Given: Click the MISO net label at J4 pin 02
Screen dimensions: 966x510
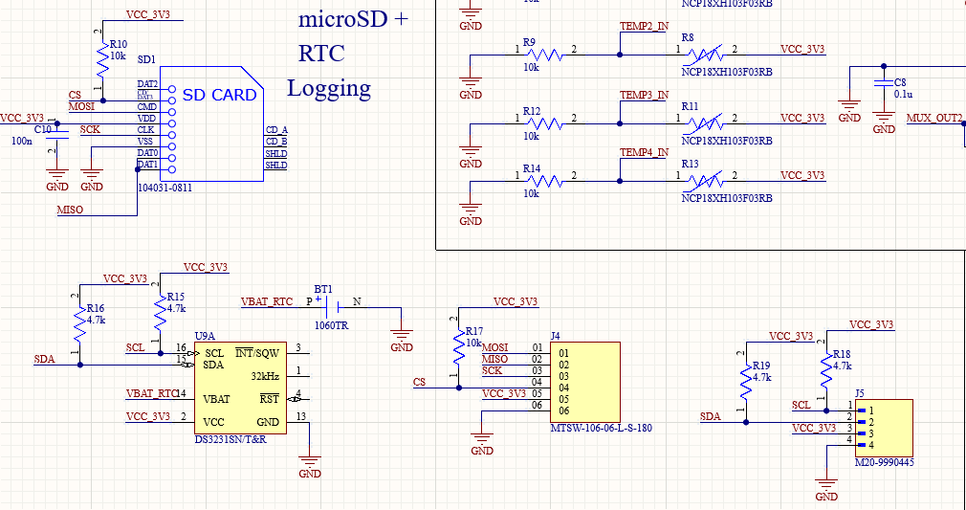Looking at the screenshot, I should click(x=494, y=360).
